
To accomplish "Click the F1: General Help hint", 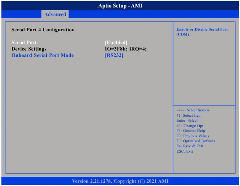I will pos(191,131).
